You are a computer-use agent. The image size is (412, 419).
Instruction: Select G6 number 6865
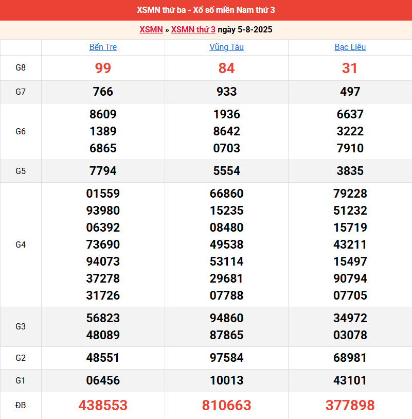103,148
